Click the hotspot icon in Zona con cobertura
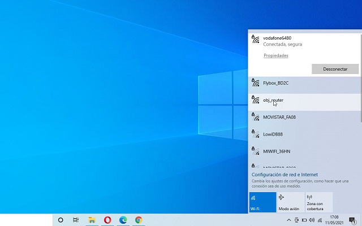Image resolution: width=362 pixels, height=226 pixels. coord(309,197)
